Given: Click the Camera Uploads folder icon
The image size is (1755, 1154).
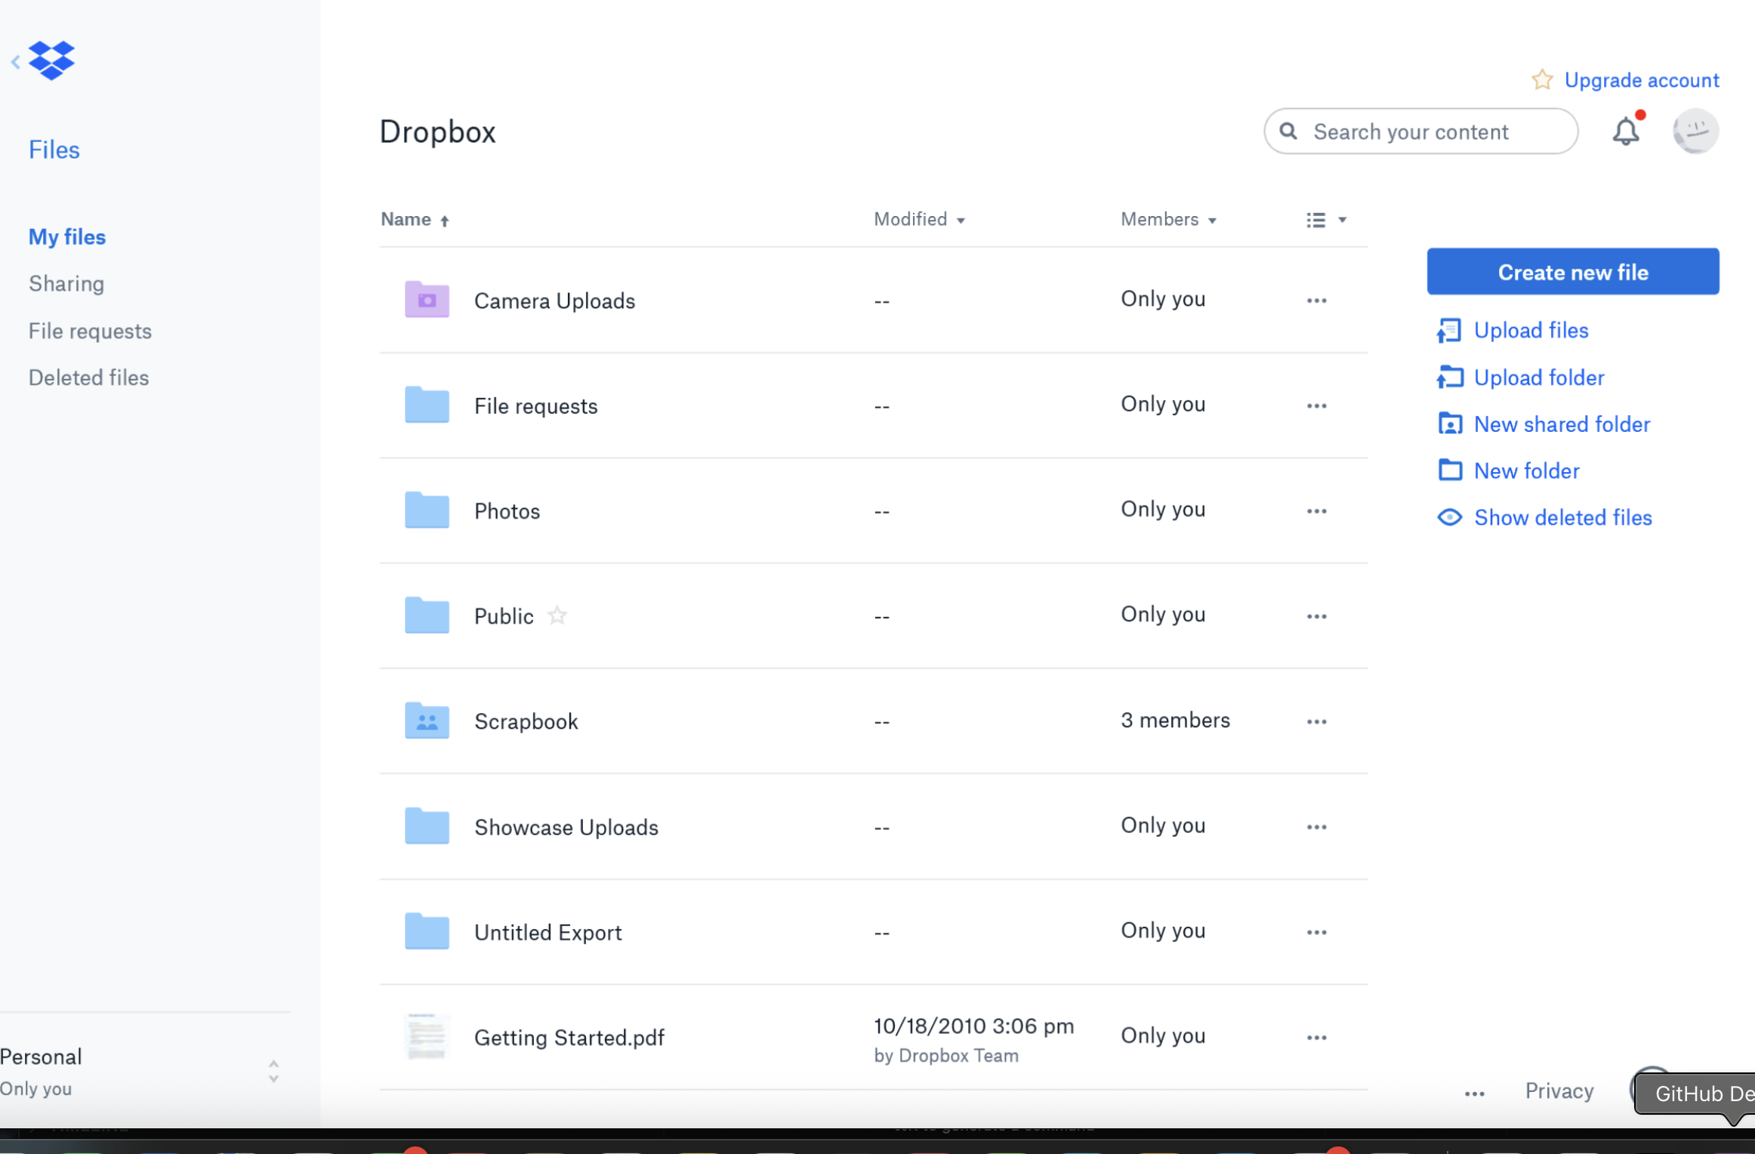Looking at the screenshot, I should pos(427,300).
